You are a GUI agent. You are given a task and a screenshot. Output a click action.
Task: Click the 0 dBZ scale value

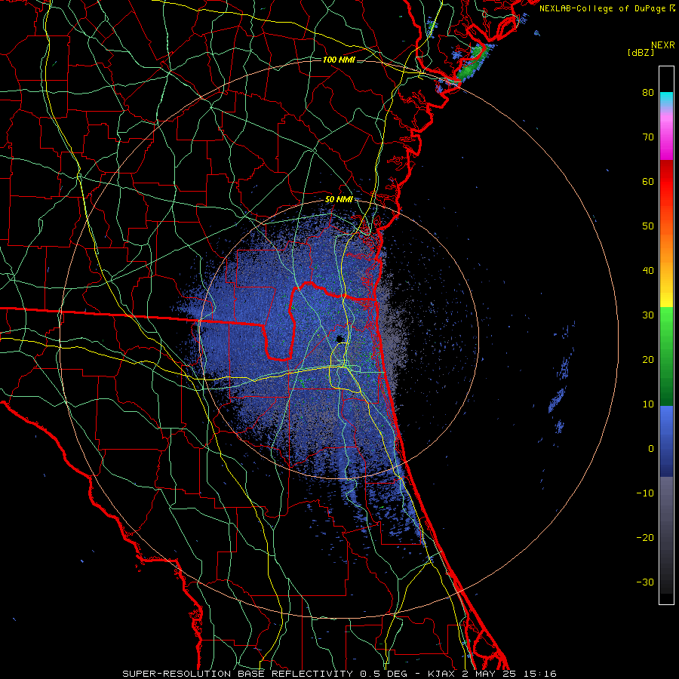[x=651, y=449]
